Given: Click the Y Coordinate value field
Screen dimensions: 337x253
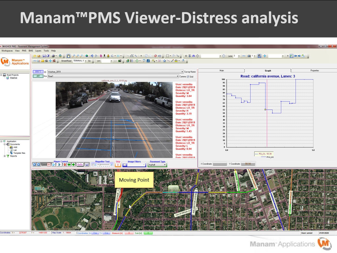Looking at the screenshot, I should coord(248,164).
